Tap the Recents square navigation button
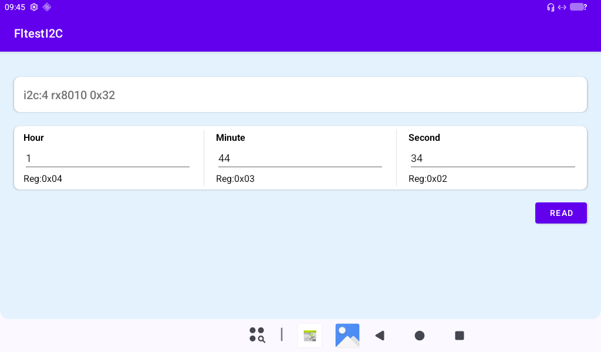Screen dimensions: 601x352 [460, 336]
